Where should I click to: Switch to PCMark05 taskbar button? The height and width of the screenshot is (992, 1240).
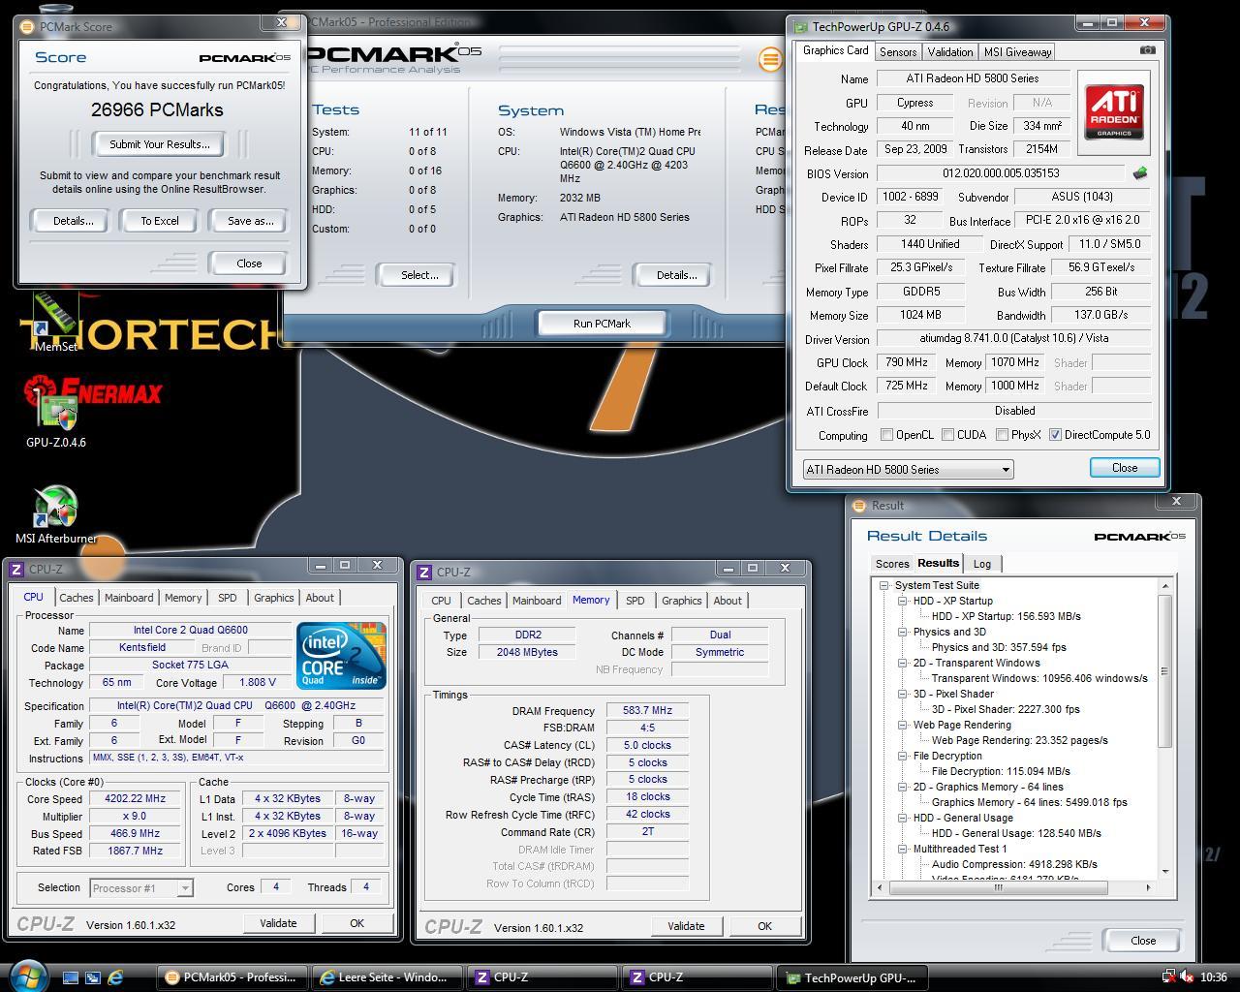tap(232, 977)
